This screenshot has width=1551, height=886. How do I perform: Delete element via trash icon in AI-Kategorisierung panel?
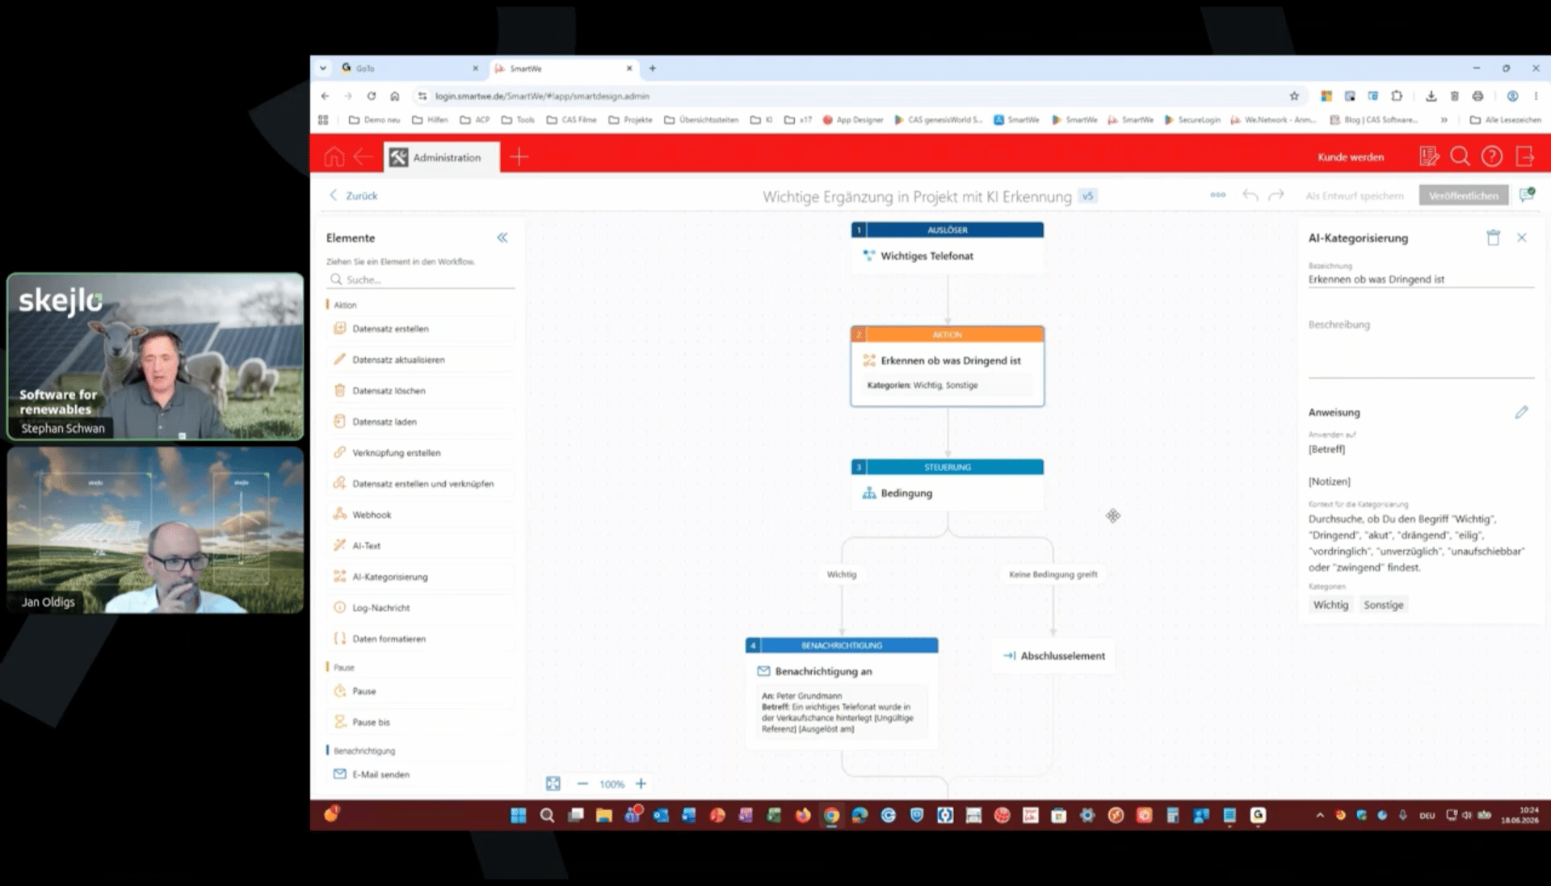(1493, 237)
